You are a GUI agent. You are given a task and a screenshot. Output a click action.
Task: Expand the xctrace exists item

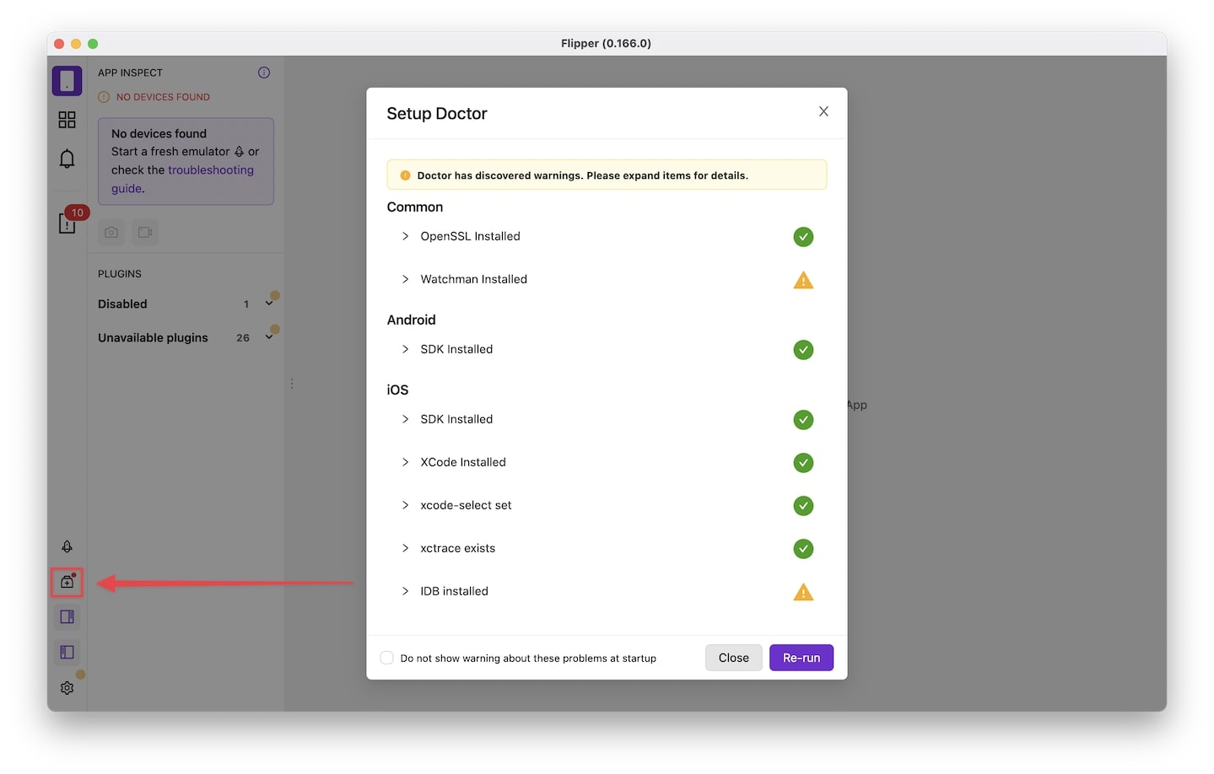(405, 548)
